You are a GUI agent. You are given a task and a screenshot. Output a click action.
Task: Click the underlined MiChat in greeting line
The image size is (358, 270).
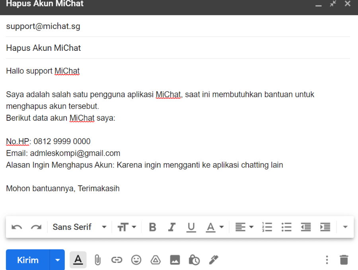click(67, 71)
